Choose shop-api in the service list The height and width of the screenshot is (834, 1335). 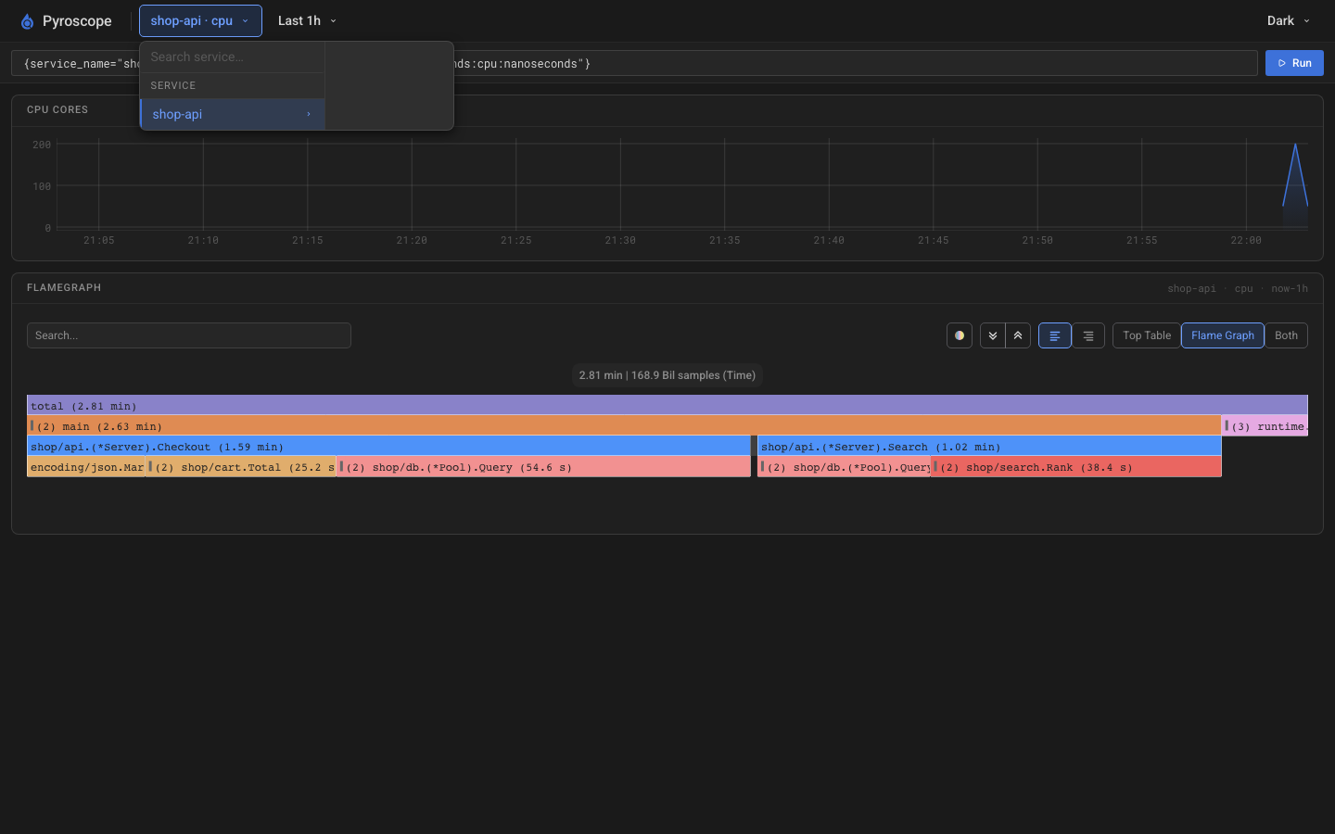coord(232,114)
